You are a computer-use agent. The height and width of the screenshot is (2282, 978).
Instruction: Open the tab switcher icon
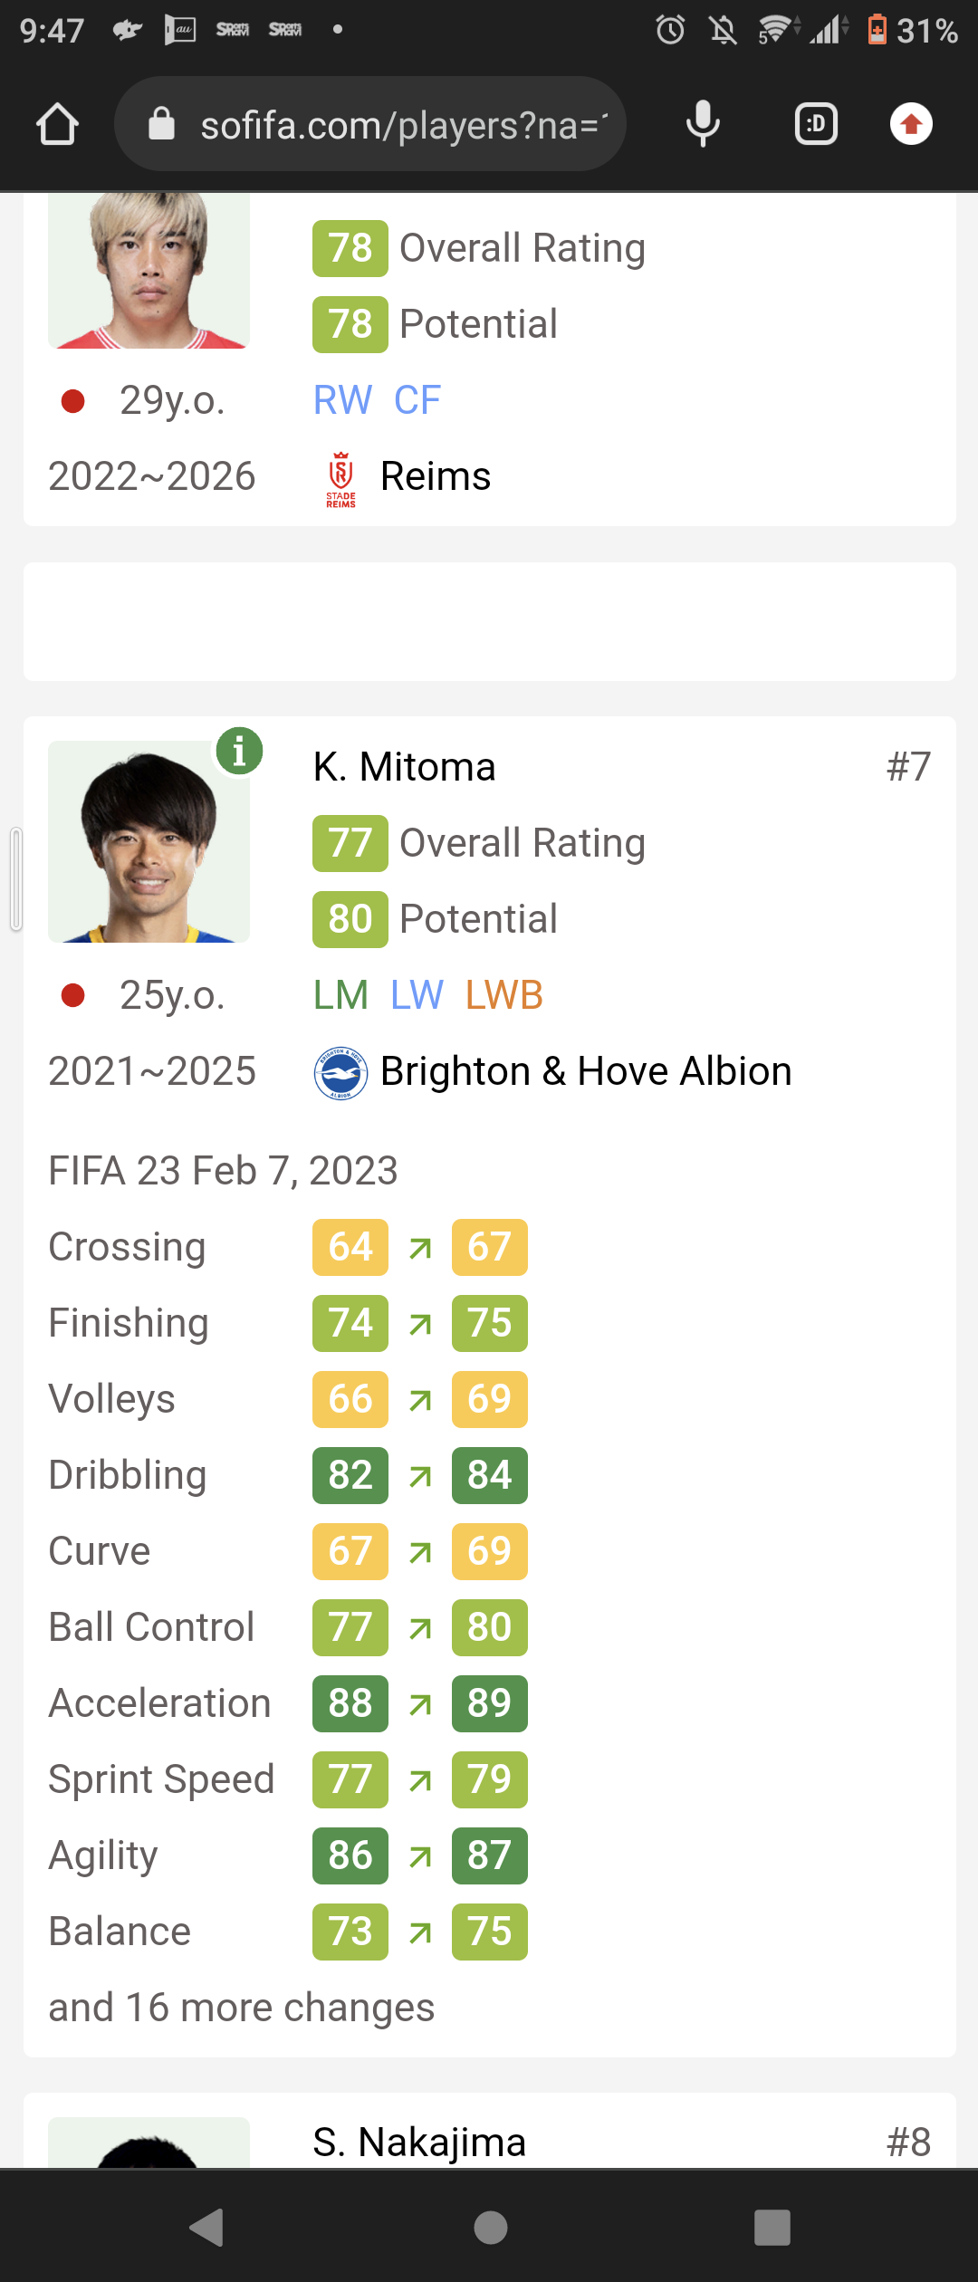[x=816, y=124]
